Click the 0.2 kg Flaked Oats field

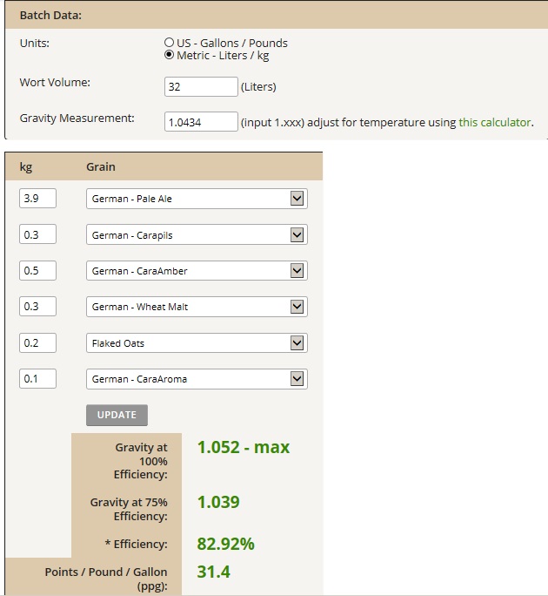coord(37,343)
